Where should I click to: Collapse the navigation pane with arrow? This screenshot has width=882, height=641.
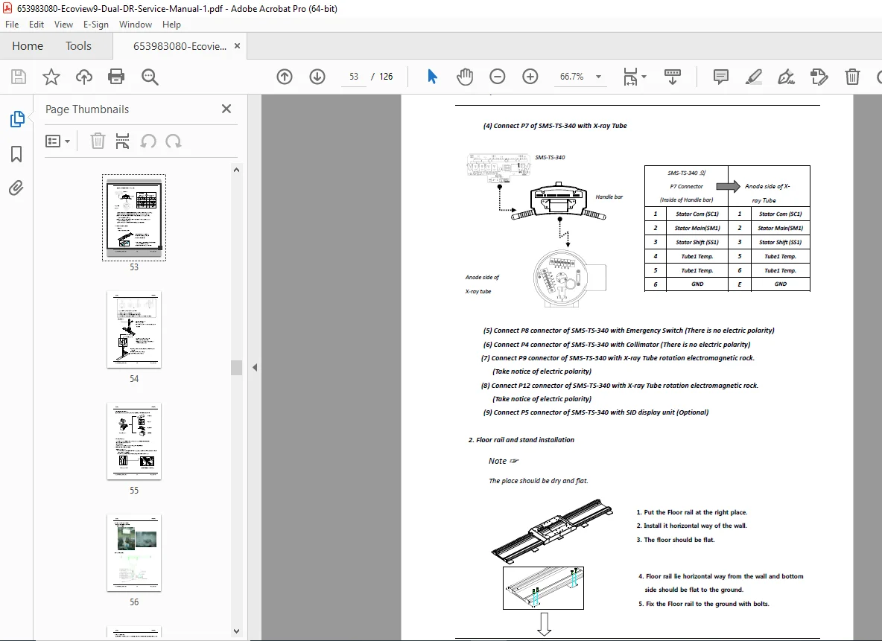255,367
